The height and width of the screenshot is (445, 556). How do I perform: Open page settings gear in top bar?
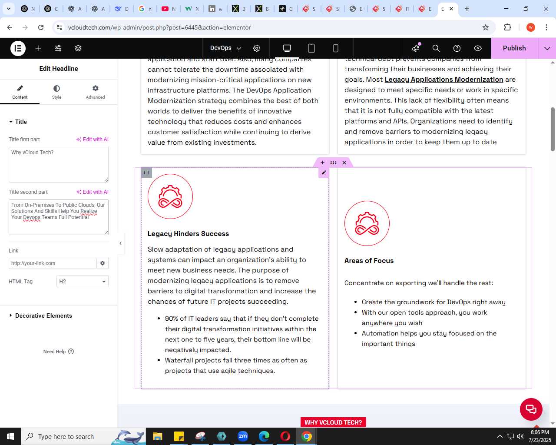point(257,48)
